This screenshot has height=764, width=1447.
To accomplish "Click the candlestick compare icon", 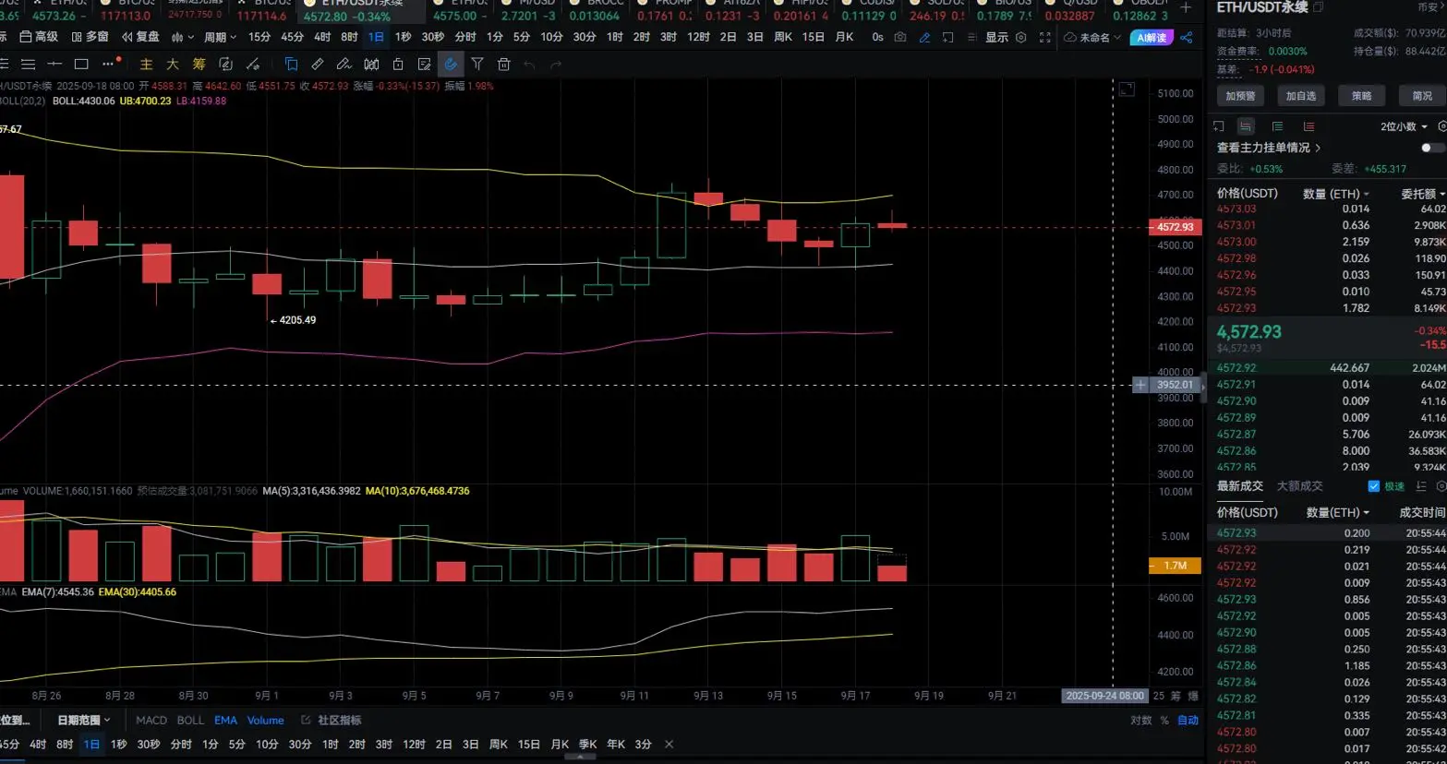I will coord(371,64).
